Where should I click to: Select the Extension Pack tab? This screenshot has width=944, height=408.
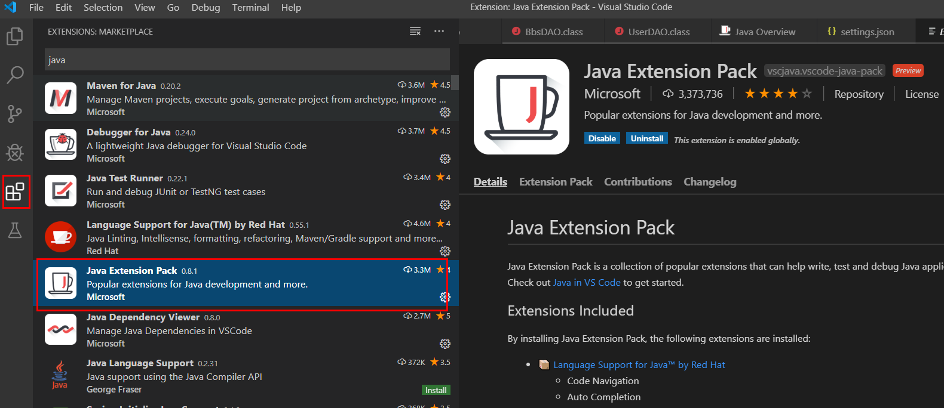(x=556, y=182)
